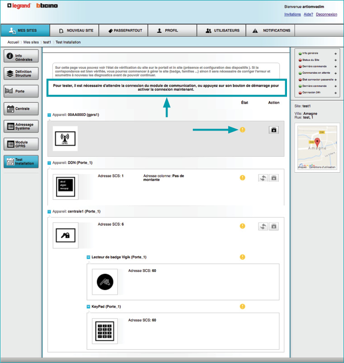Click the KeyPad device image
Image resolution: width=344 pixels, height=363 pixels.
tap(104, 330)
